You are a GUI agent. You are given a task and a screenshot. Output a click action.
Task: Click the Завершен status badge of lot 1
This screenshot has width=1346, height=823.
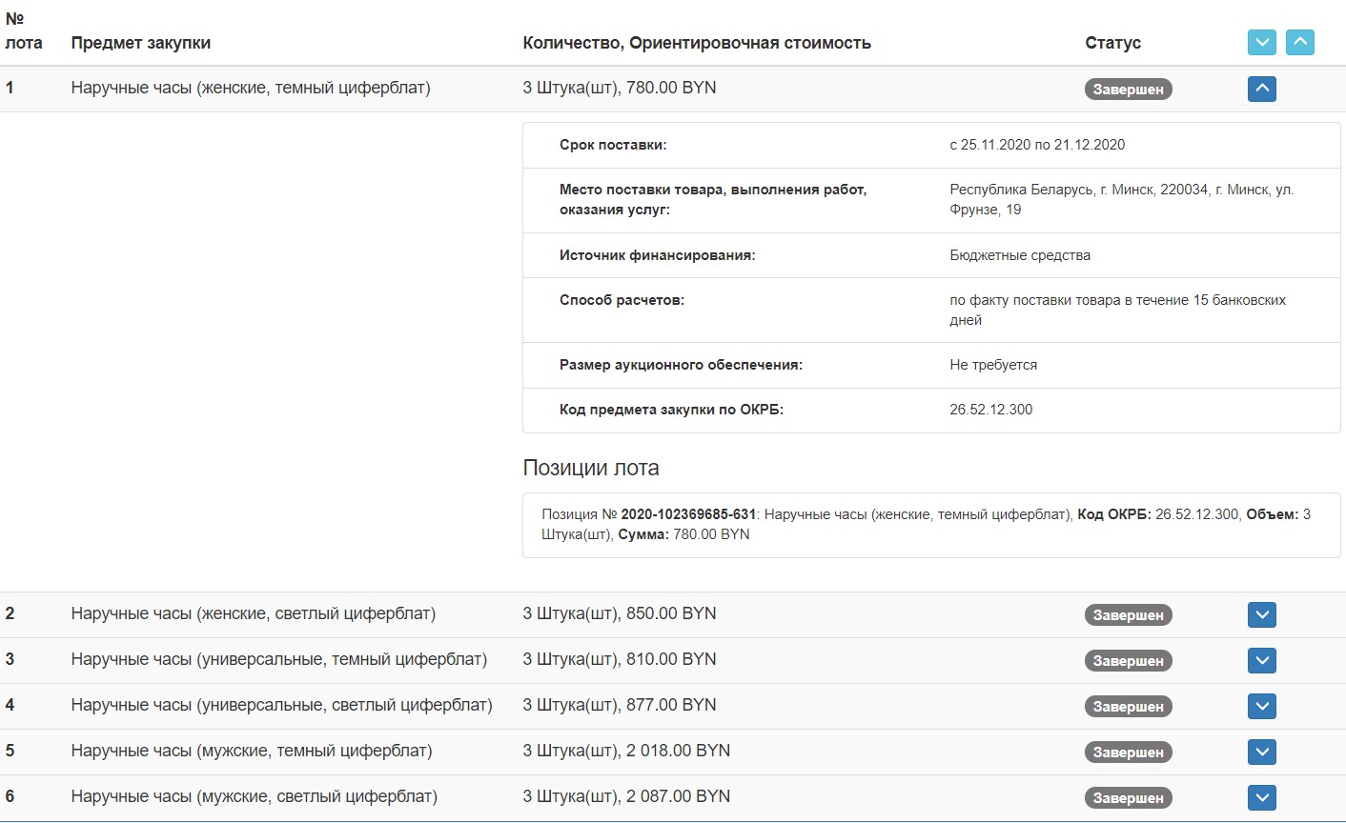coord(1128,89)
